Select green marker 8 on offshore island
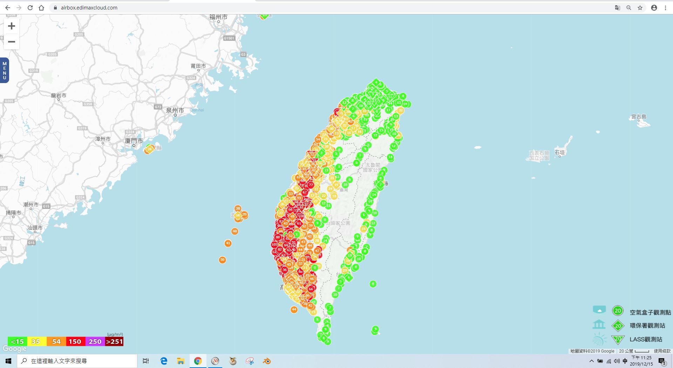 373,284
